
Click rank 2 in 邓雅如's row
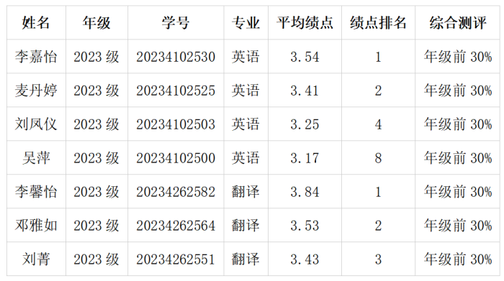click(x=378, y=226)
